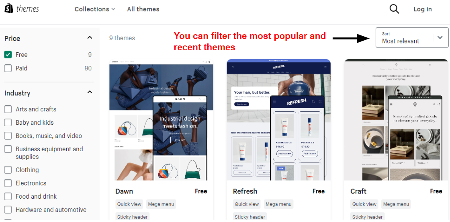
Task: Toggle the Food and drink filter
Action: point(8,196)
